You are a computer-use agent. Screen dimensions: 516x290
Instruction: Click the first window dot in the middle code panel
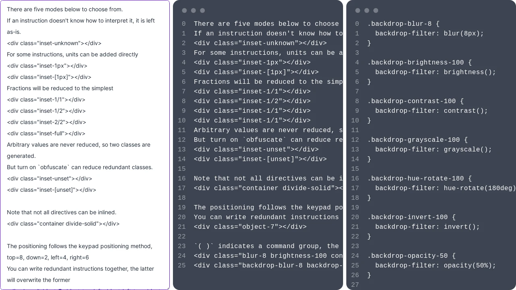184,10
